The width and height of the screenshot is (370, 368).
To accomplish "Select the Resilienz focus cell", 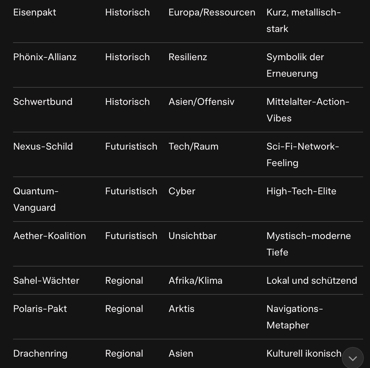I will (188, 57).
